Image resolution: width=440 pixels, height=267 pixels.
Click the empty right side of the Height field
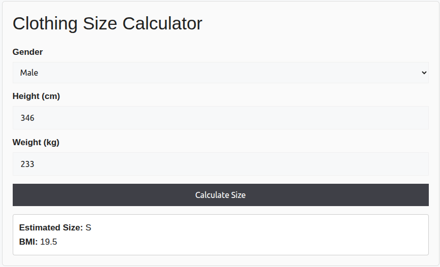click(x=356, y=118)
